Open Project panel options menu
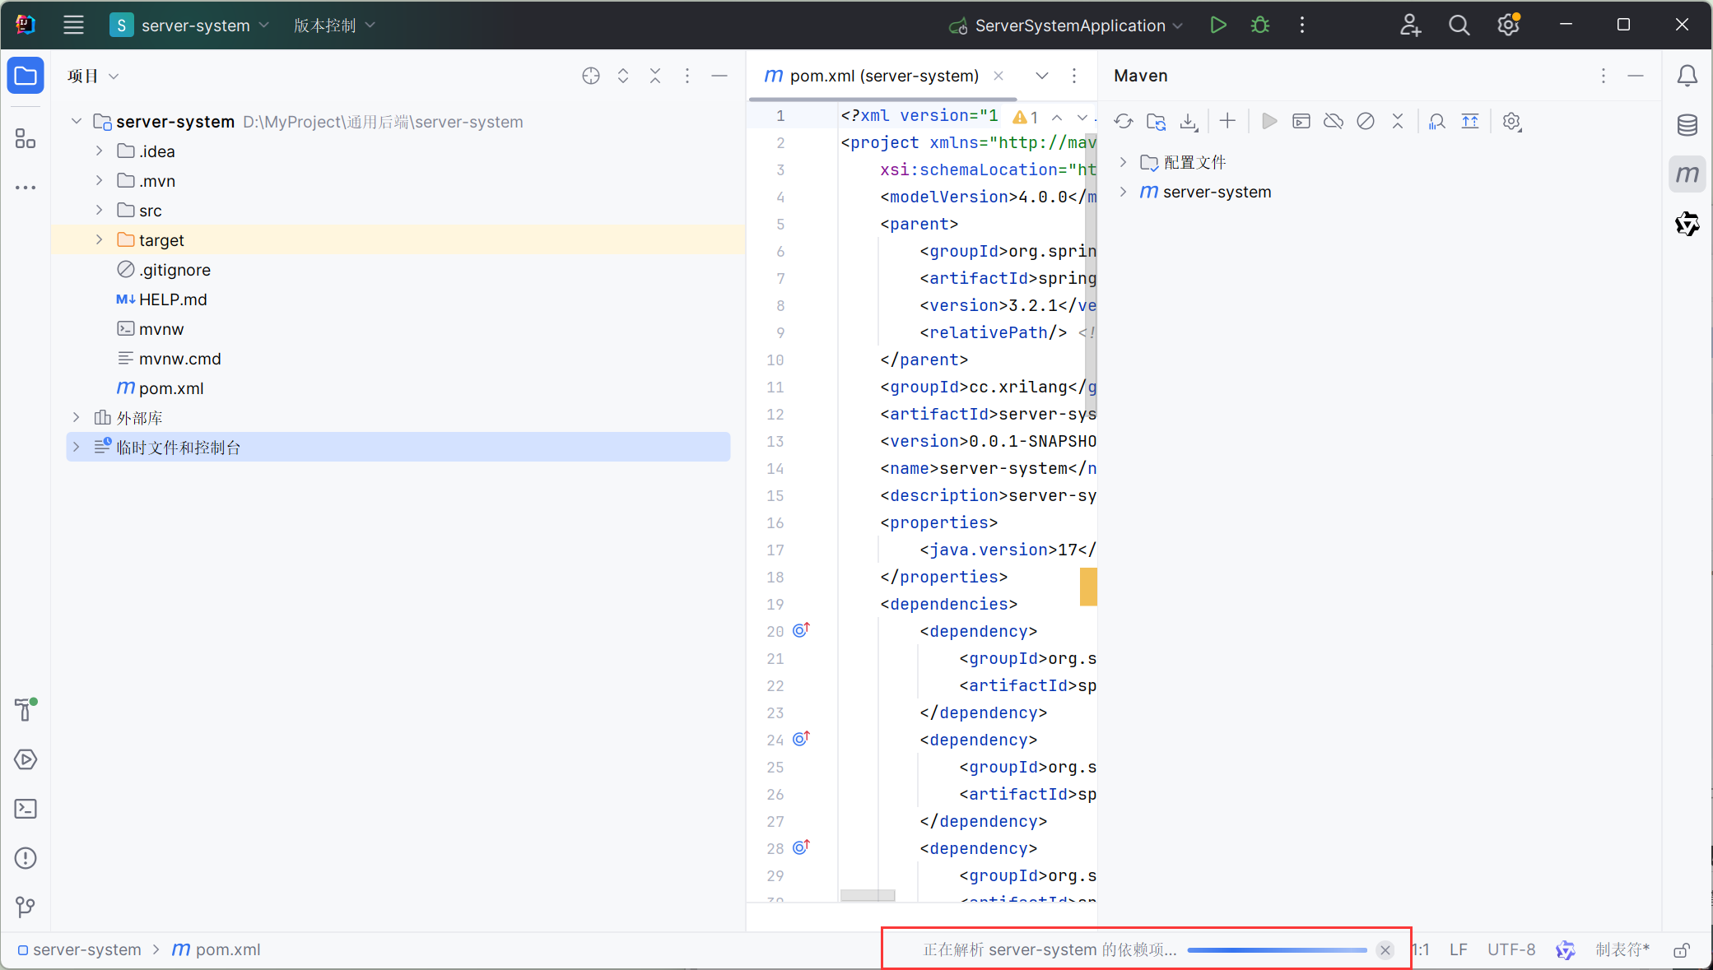Screen dimensions: 1713x970 [x=687, y=76]
